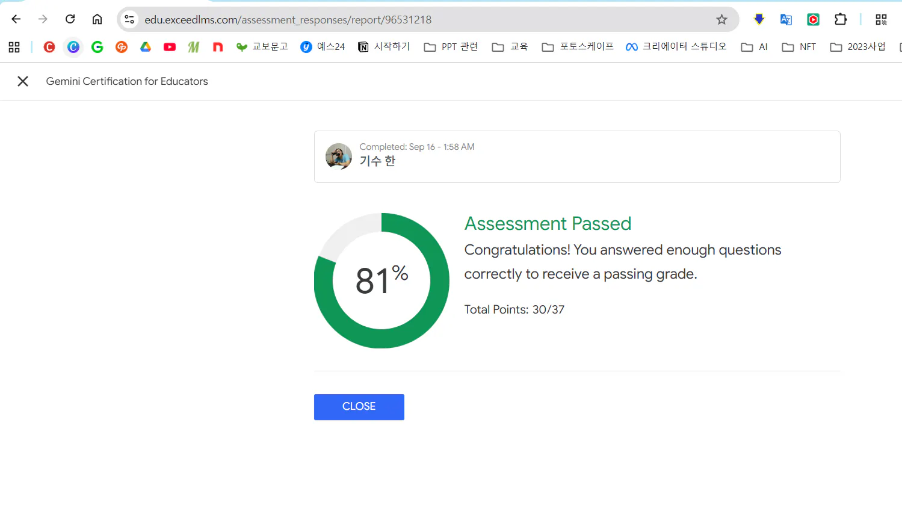Image resolution: width=902 pixels, height=529 pixels.
Task: Open the YouTube bookmark
Action: tap(169, 46)
